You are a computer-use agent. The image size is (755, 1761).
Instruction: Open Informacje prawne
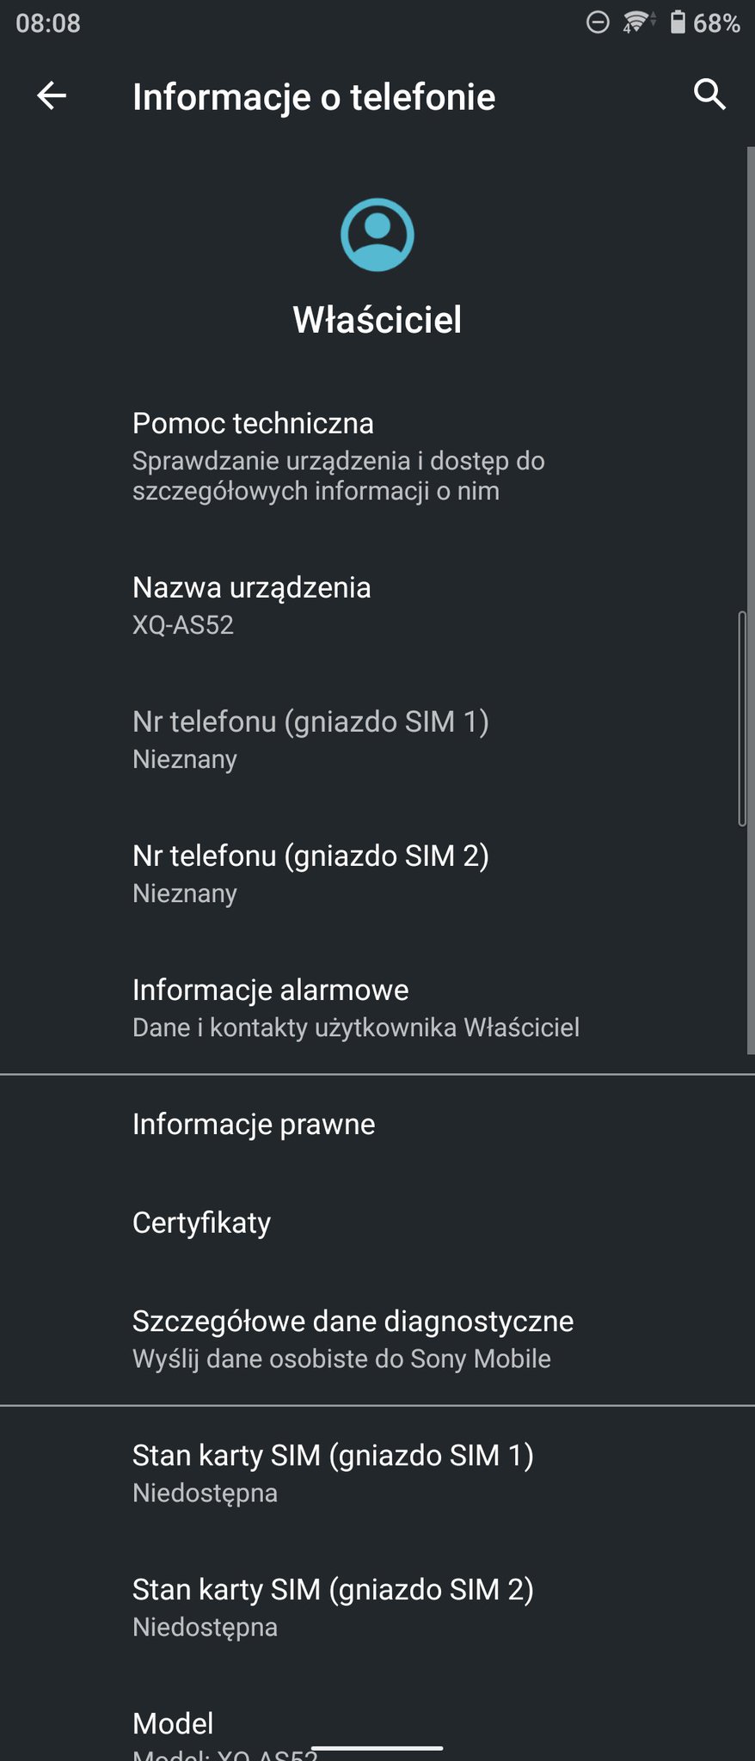click(377, 1124)
